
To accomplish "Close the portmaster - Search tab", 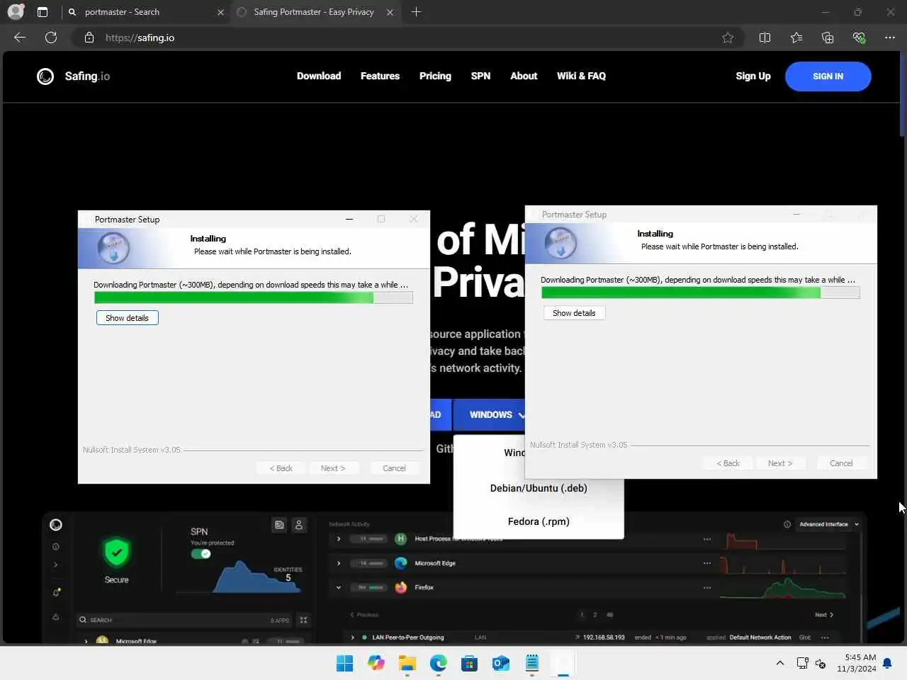I will click(220, 12).
